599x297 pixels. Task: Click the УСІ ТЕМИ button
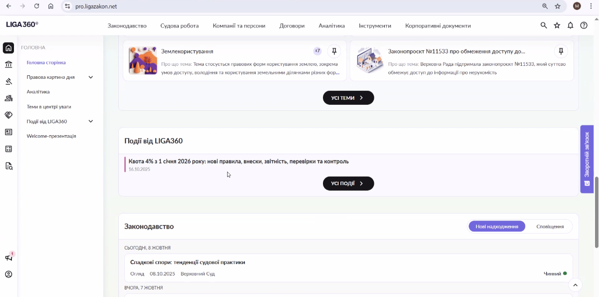[x=348, y=98]
